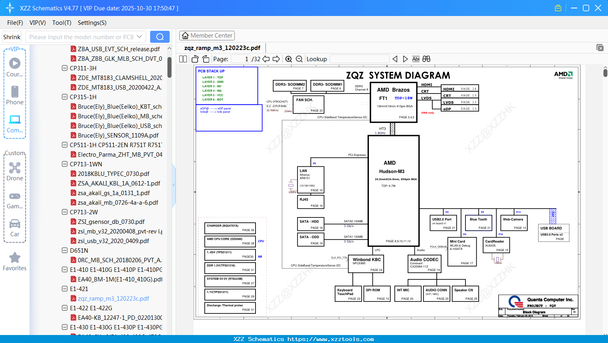Image resolution: width=608 pixels, height=343 pixels.
Task: Open the File(F) menu
Action: 15,23
